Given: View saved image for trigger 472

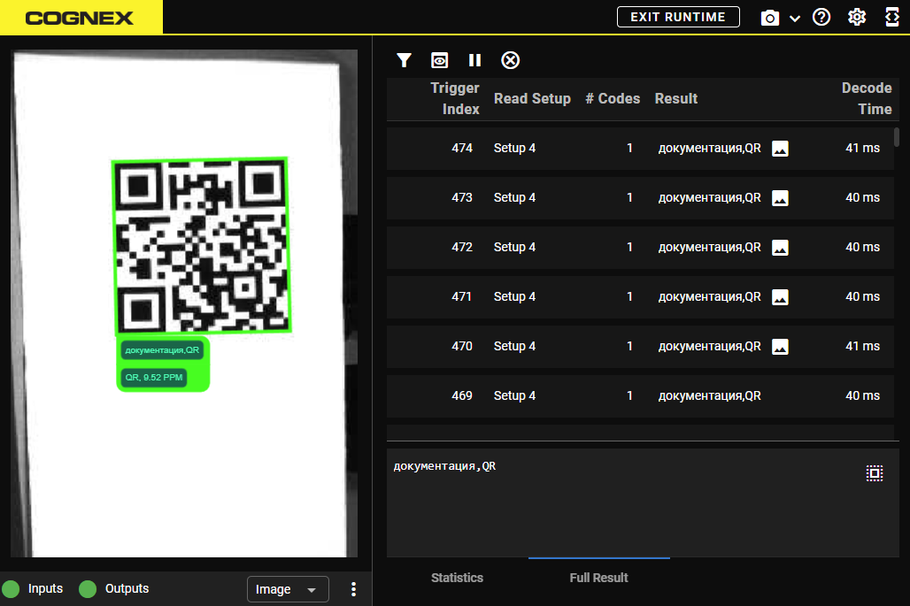Looking at the screenshot, I should (780, 248).
